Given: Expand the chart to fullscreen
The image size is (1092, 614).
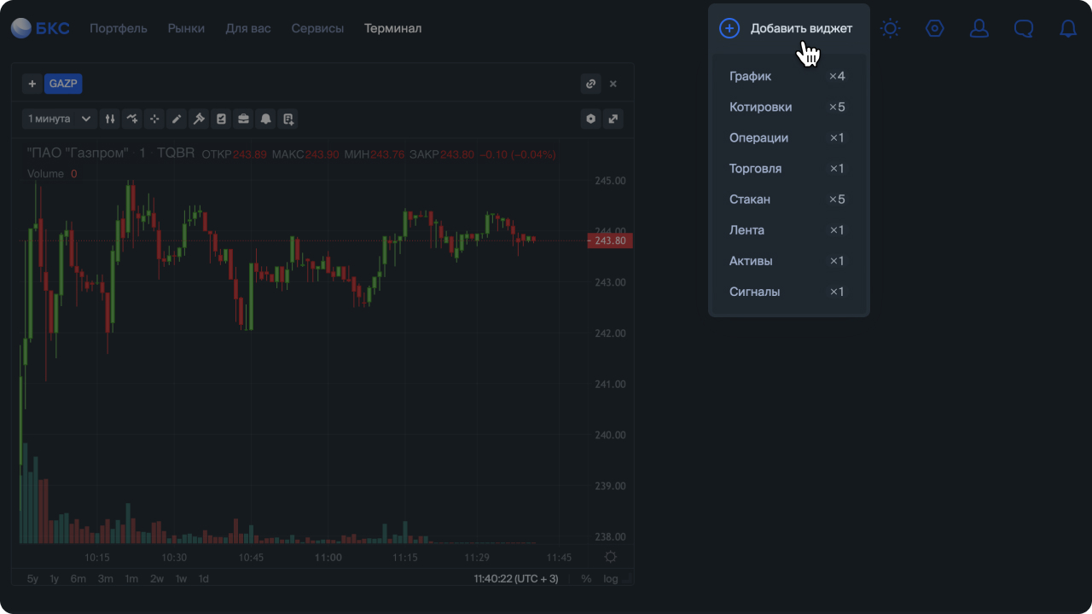Looking at the screenshot, I should (x=613, y=119).
